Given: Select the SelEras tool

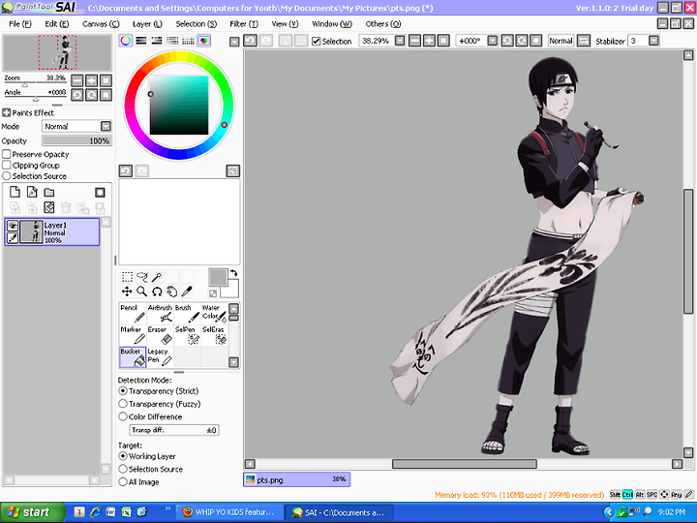Looking at the screenshot, I should (x=214, y=335).
